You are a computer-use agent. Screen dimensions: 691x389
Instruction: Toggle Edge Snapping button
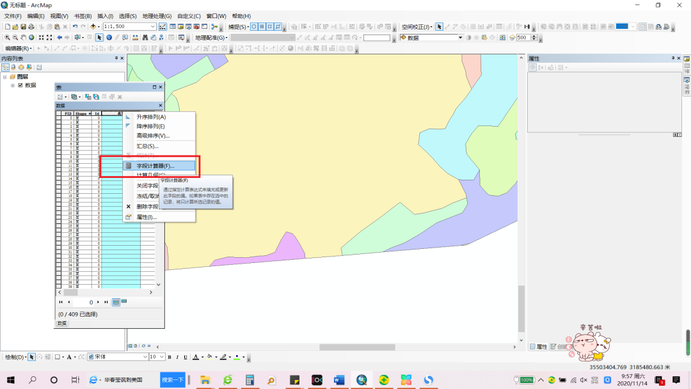click(x=278, y=27)
